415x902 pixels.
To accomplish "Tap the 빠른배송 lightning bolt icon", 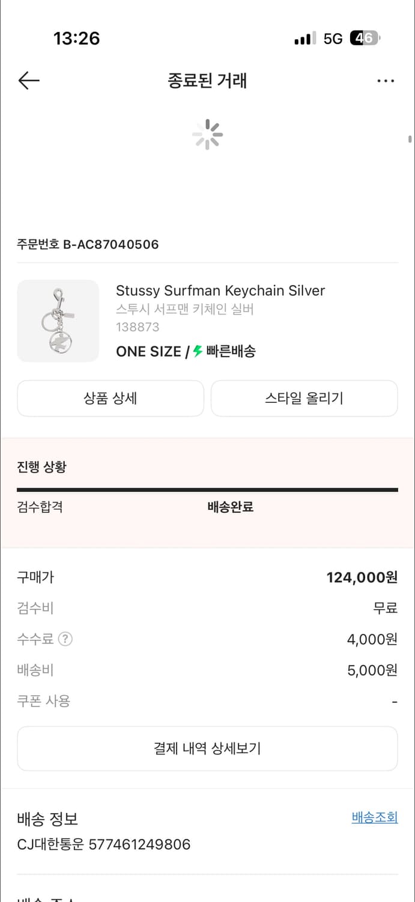I will coord(196,351).
